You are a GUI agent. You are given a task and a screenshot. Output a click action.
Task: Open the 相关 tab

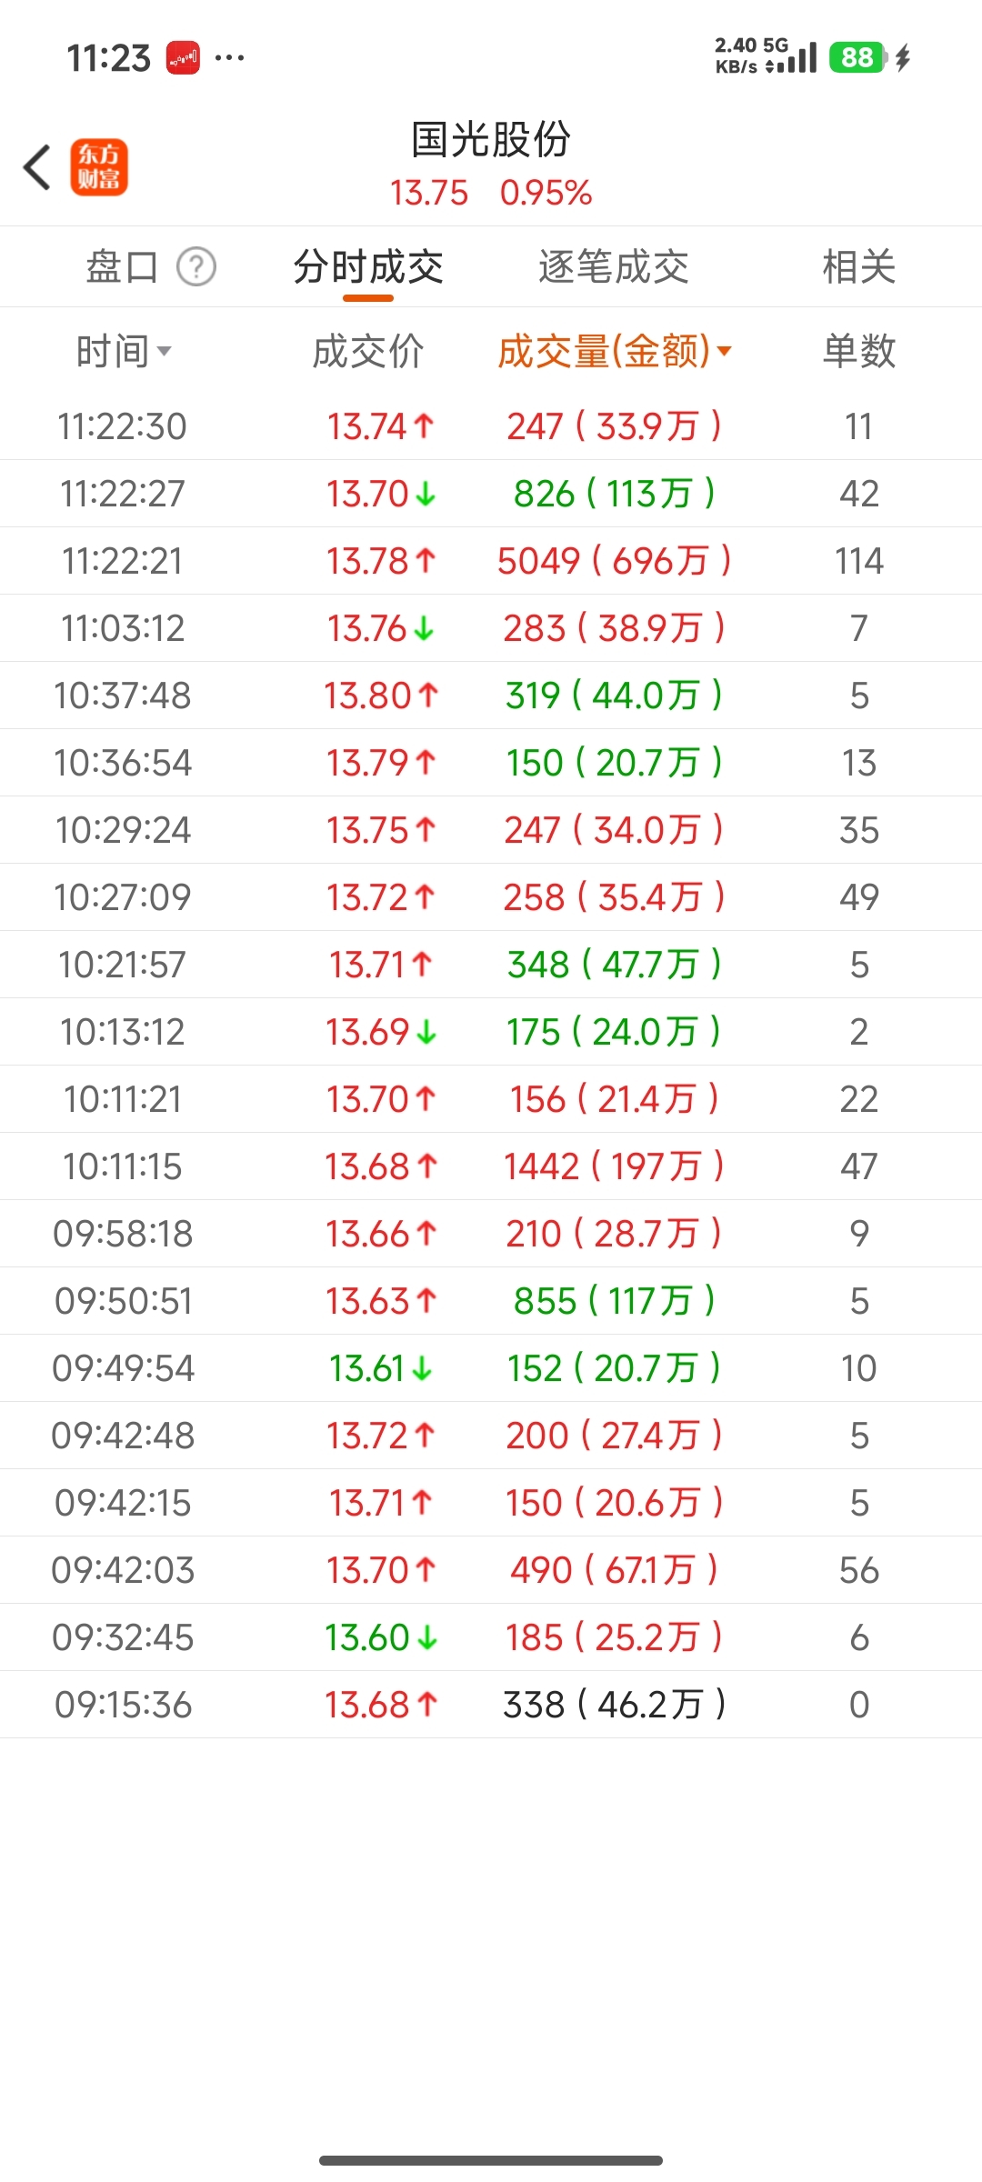(x=858, y=267)
